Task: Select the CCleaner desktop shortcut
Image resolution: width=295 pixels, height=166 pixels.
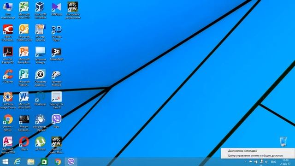Action: [x=8, y=77]
